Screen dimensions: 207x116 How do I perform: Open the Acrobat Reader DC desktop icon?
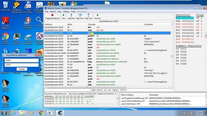click(5, 23)
